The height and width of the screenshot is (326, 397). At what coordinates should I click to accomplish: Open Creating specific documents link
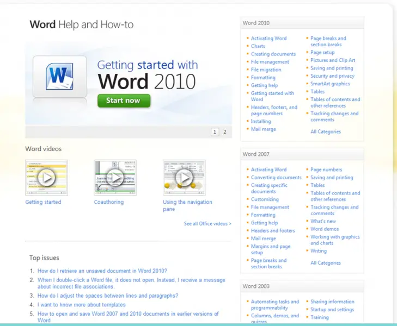click(x=269, y=189)
